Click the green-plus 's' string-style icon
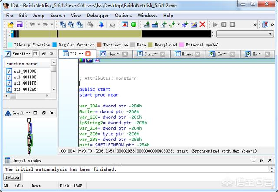 [x=172, y=24]
